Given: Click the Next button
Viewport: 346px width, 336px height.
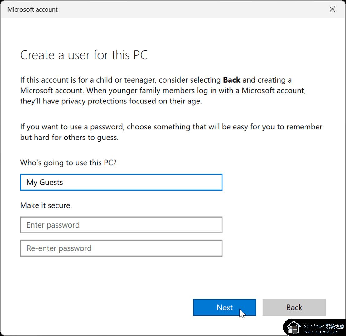Looking at the screenshot, I should 224,307.
